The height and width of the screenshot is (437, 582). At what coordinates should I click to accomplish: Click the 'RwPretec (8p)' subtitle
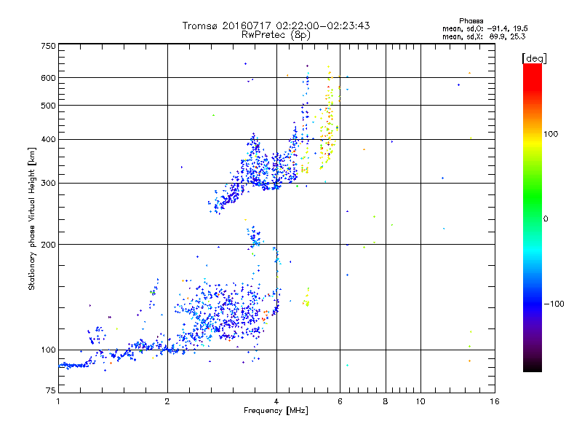click(x=276, y=35)
